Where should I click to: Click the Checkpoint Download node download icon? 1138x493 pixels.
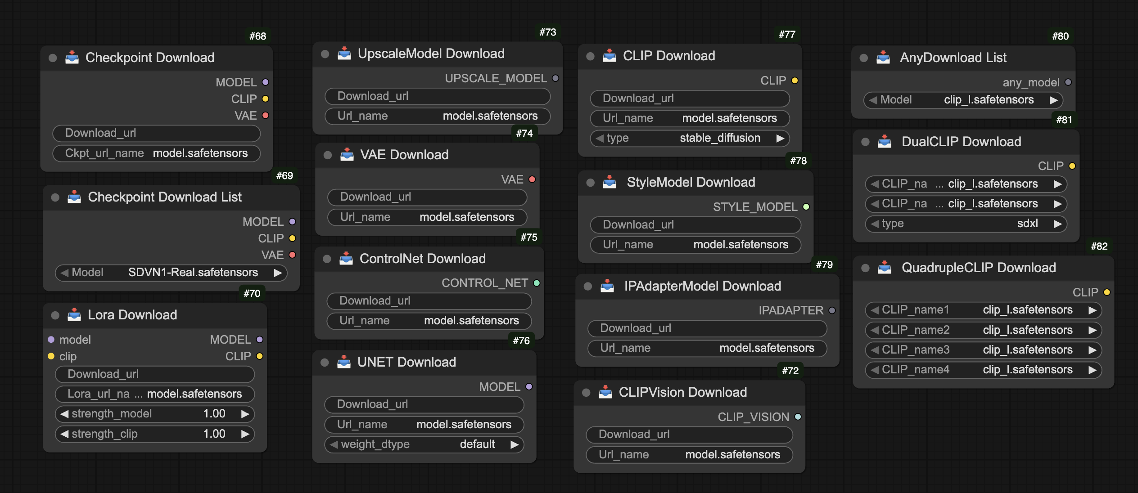pos(72,57)
